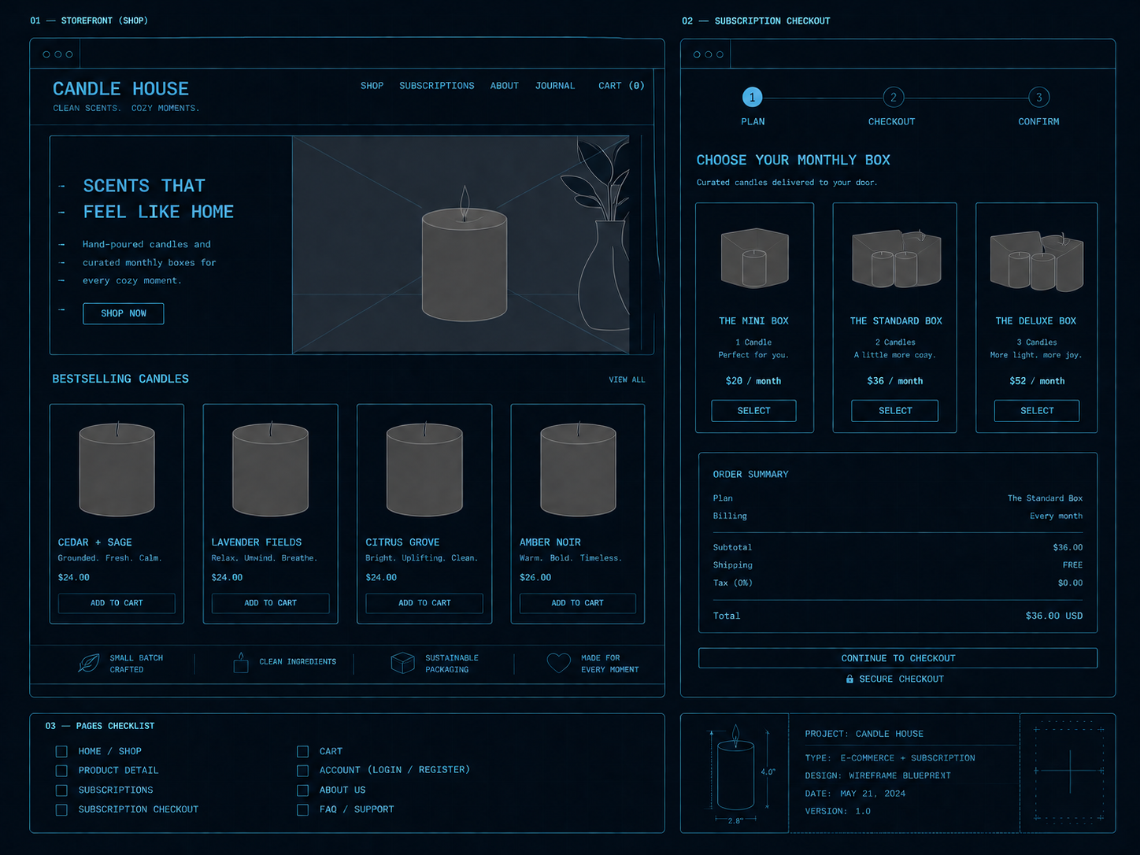Click the Secure Checkout label

click(901, 679)
